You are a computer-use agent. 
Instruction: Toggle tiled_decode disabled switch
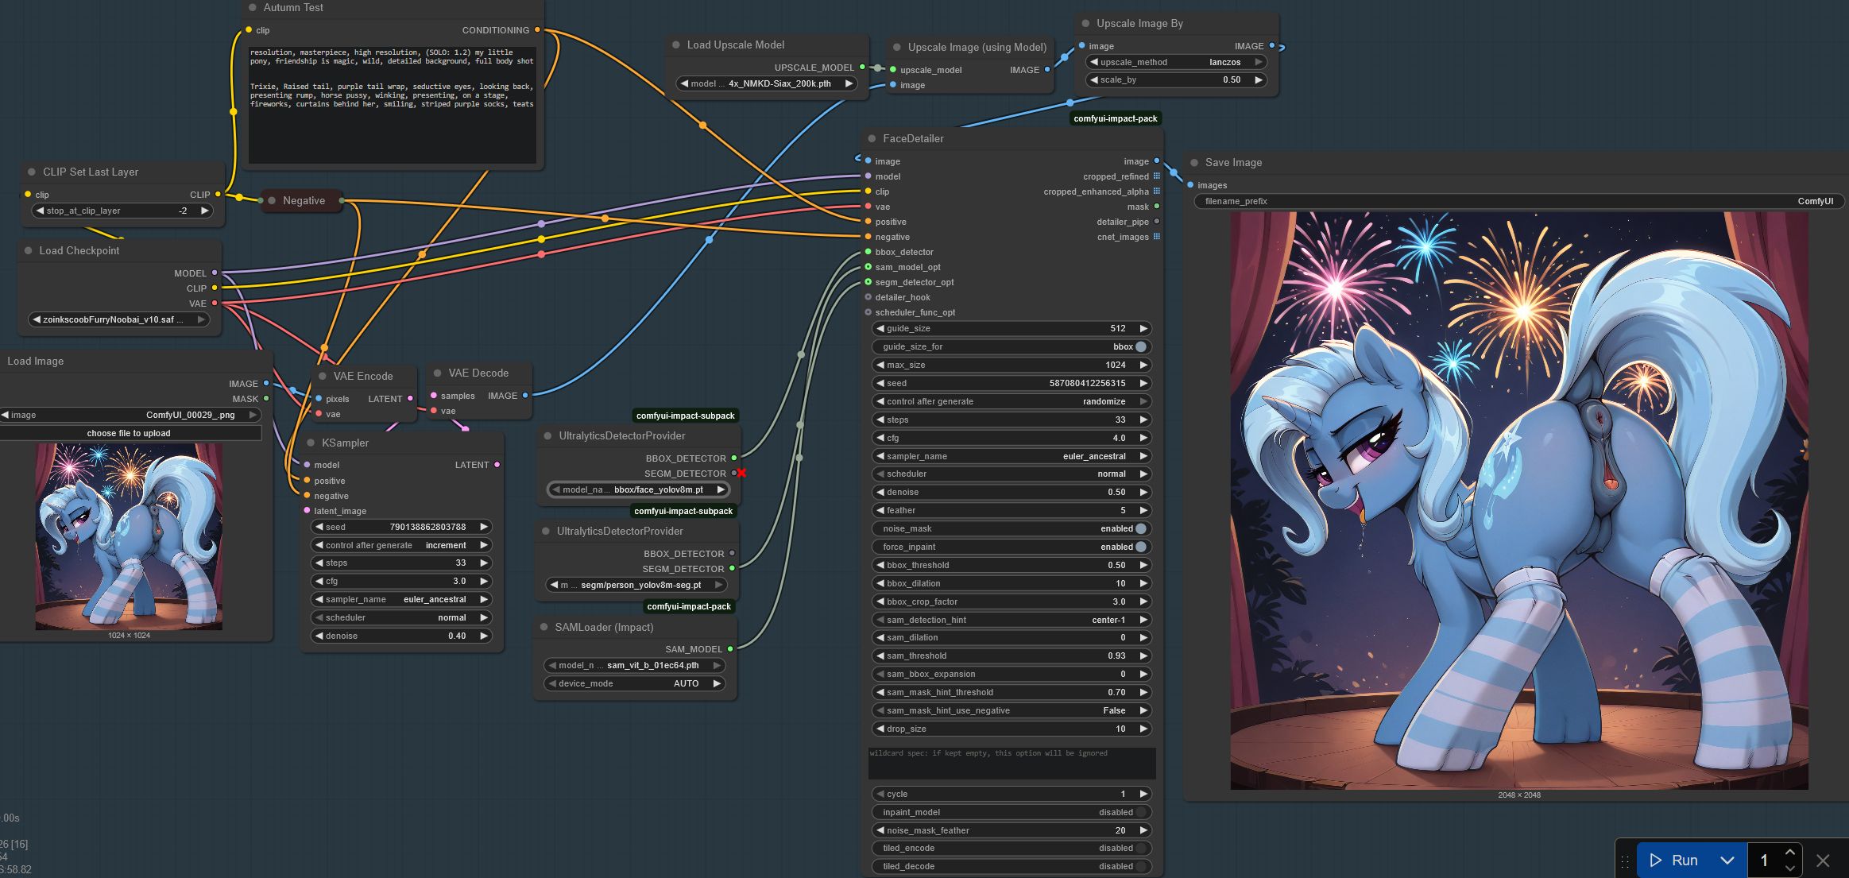coord(1141,867)
